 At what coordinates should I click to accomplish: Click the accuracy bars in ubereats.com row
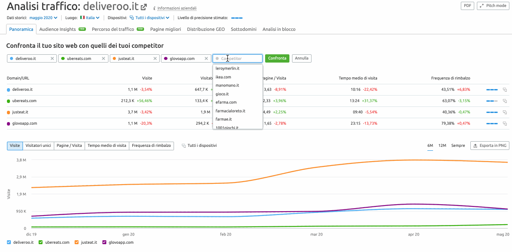(492, 101)
